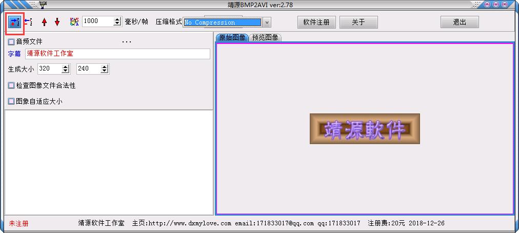Click the 注册费:20元 text in status bar
Image resolution: width=519 pixels, height=233 pixels.
click(x=386, y=223)
